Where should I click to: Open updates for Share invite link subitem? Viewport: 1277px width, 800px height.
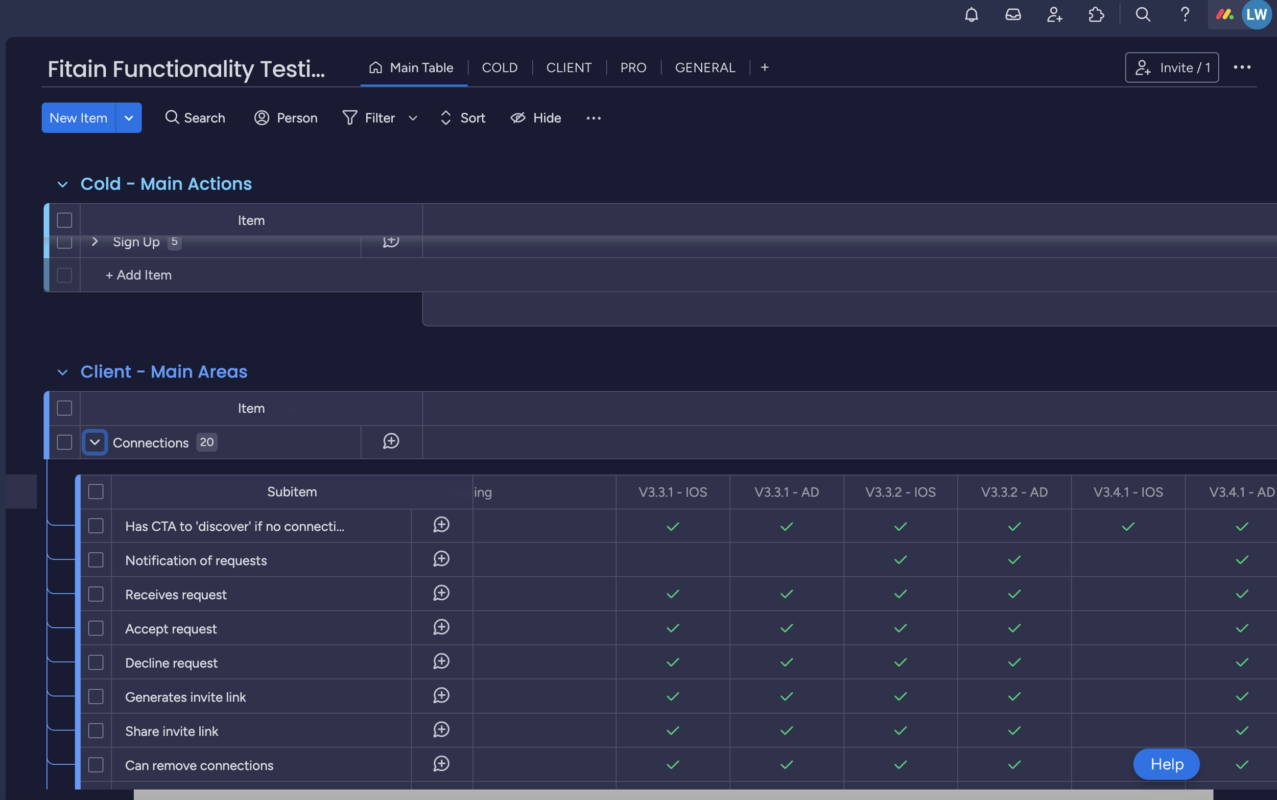point(441,730)
